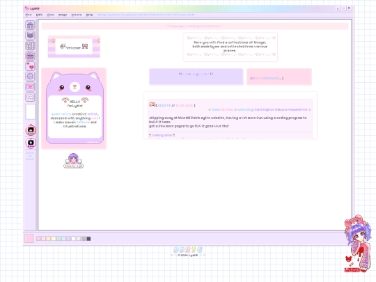Open the Colors menu

coord(77,15)
